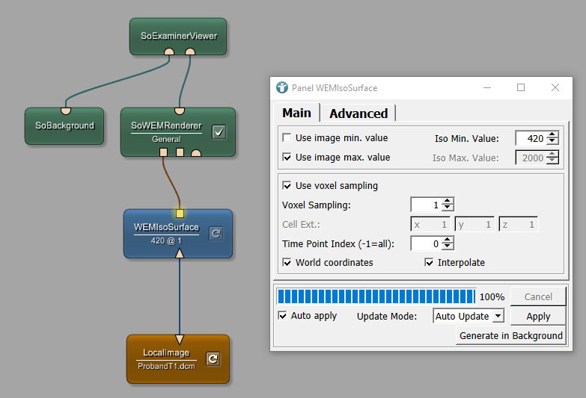This screenshot has width=586, height=398.
Task: Decrease the Voxel Sampling value
Action: [448, 208]
